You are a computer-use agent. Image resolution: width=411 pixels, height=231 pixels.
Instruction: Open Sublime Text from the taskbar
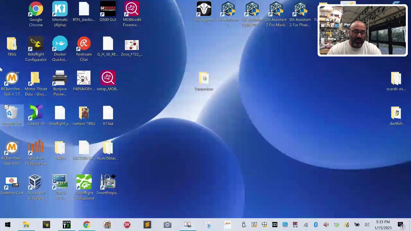pyautogui.click(x=147, y=225)
